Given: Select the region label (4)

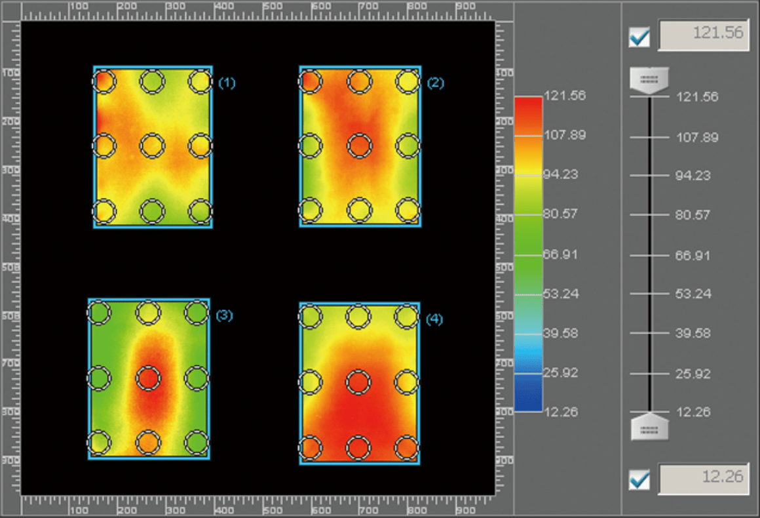Looking at the screenshot, I should (434, 319).
